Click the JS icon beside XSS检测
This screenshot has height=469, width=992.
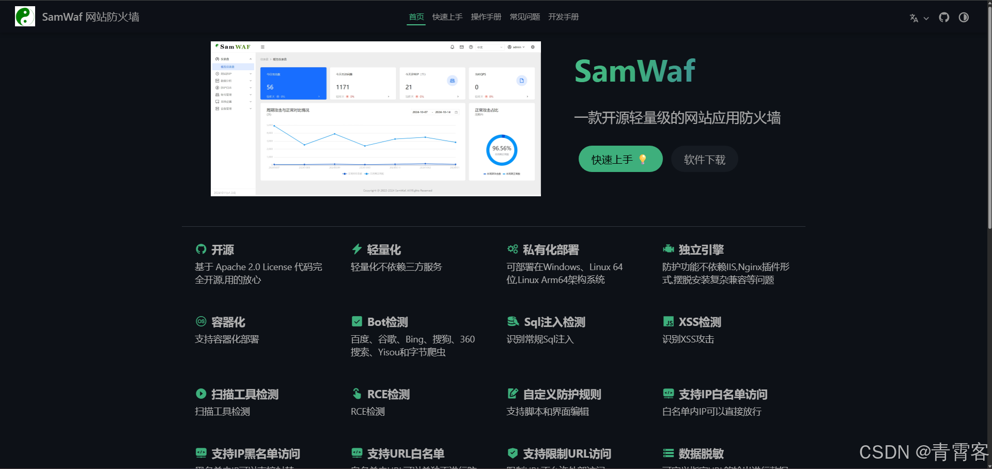pyautogui.click(x=669, y=321)
